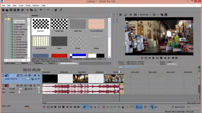Toggle Loop Playback in timeline transport
The width and height of the screenshot is (202, 113).
coord(48,107)
